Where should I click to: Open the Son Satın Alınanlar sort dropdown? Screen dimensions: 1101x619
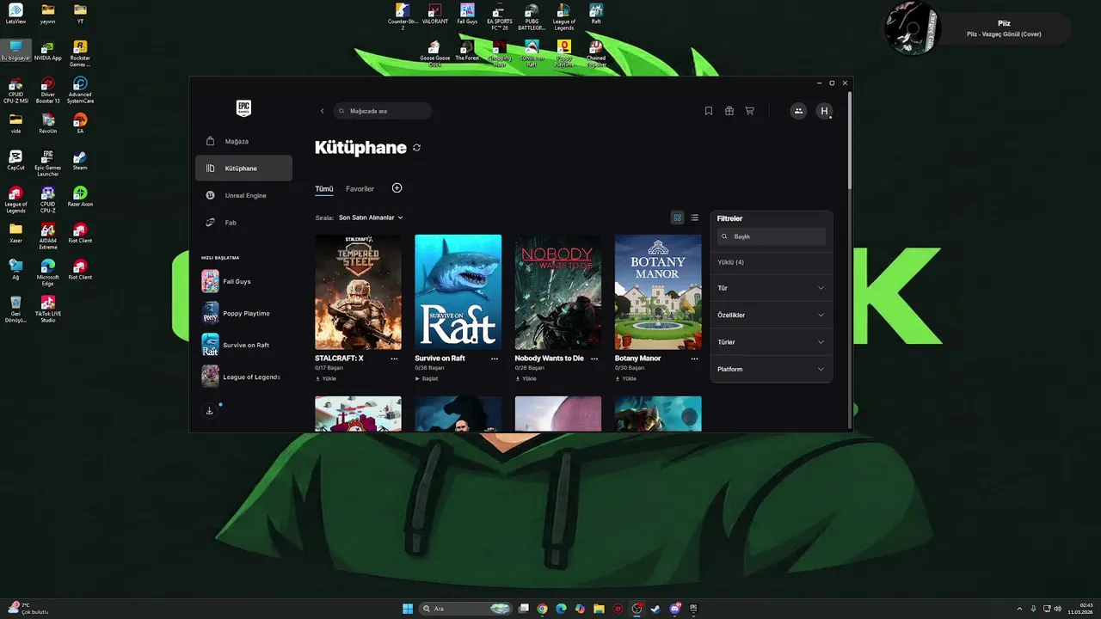(x=371, y=218)
